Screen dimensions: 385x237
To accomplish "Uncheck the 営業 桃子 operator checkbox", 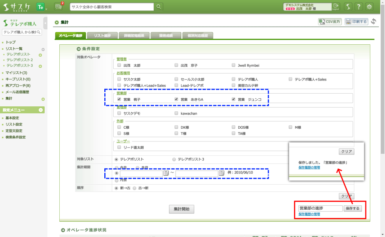I will [119, 99].
